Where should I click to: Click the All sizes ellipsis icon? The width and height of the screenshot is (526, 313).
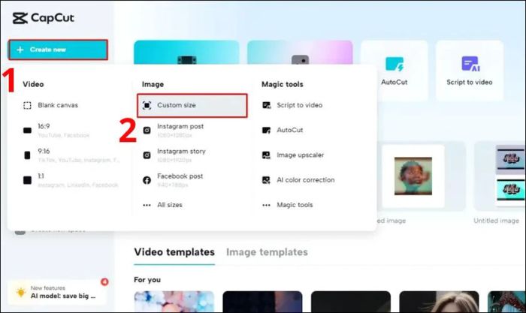click(147, 205)
